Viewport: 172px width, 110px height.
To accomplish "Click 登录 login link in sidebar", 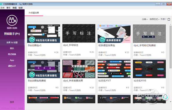I will [12, 102].
